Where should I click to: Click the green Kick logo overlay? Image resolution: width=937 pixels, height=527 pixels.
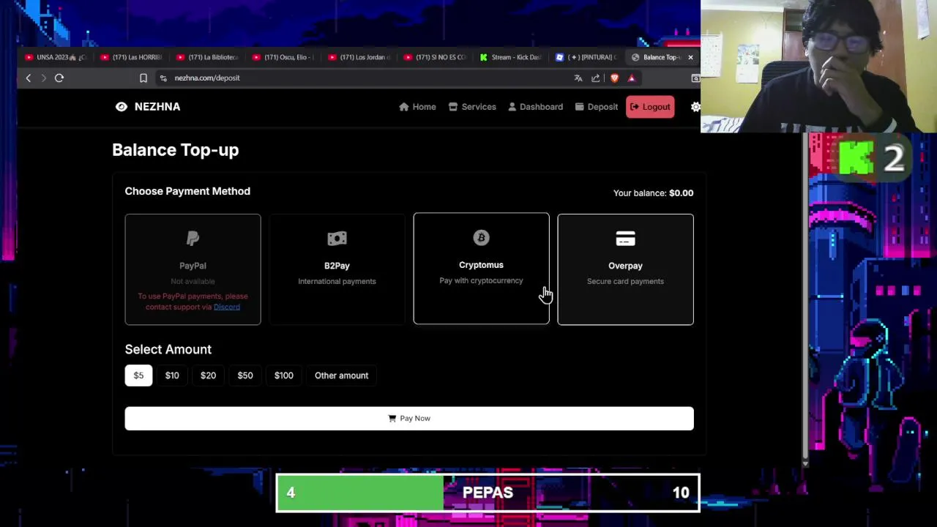[855, 157]
